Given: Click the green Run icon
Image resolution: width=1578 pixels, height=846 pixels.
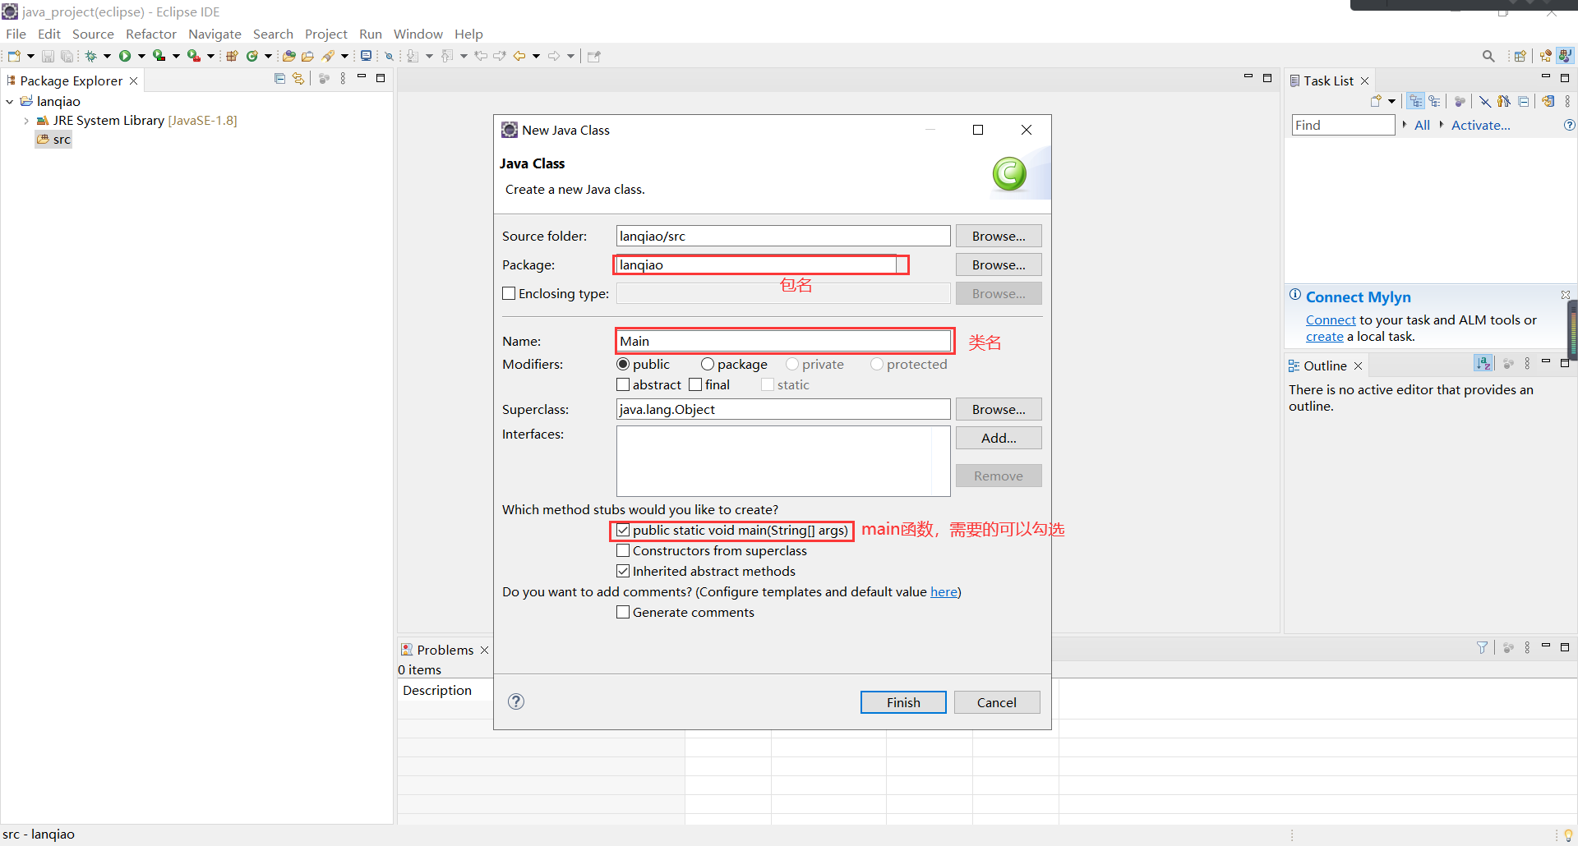Looking at the screenshot, I should coord(125,56).
